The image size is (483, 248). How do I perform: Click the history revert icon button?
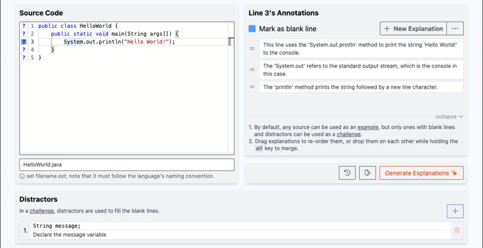(347, 173)
